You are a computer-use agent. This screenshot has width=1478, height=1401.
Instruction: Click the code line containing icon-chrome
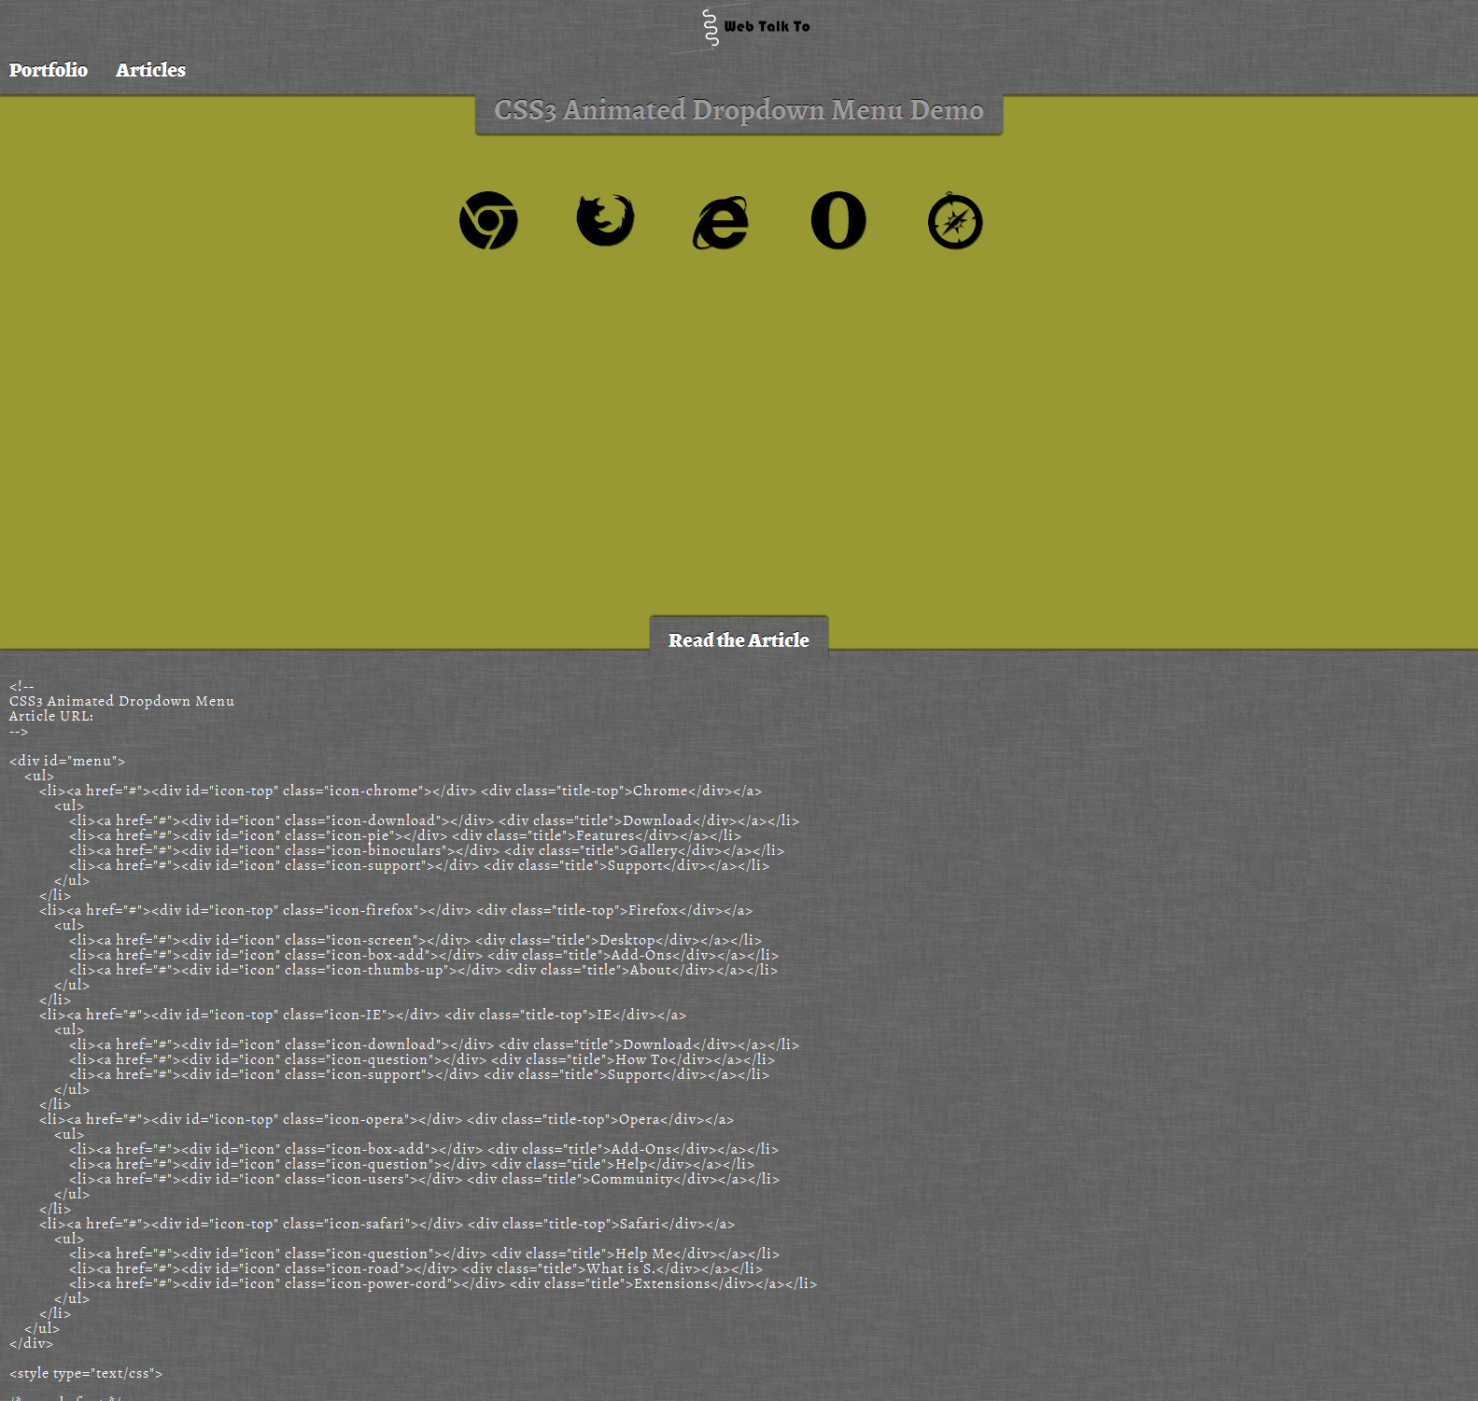(401, 791)
